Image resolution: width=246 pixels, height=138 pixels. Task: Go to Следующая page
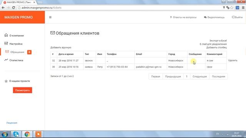pos(200,77)
